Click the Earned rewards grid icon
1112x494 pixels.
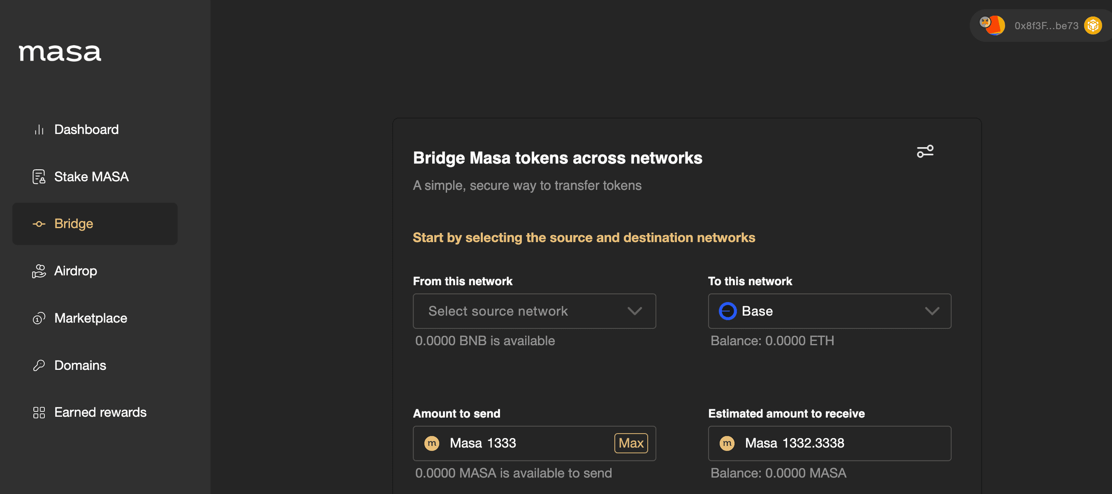tap(39, 412)
